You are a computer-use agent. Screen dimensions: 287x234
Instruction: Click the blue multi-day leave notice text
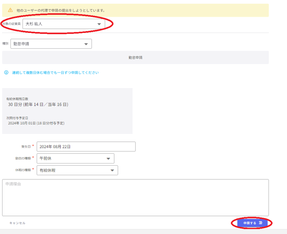point(55,73)
